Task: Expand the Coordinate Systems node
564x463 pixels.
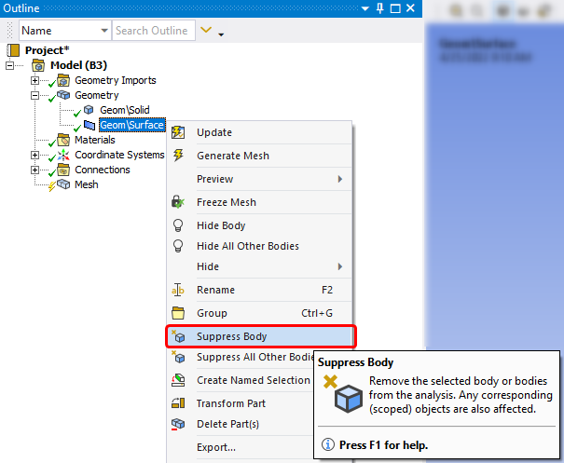Action: (x=34, y=155)
